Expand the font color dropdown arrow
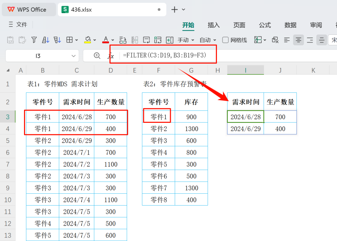Screen dimensions: 337x241 (113, 40)
